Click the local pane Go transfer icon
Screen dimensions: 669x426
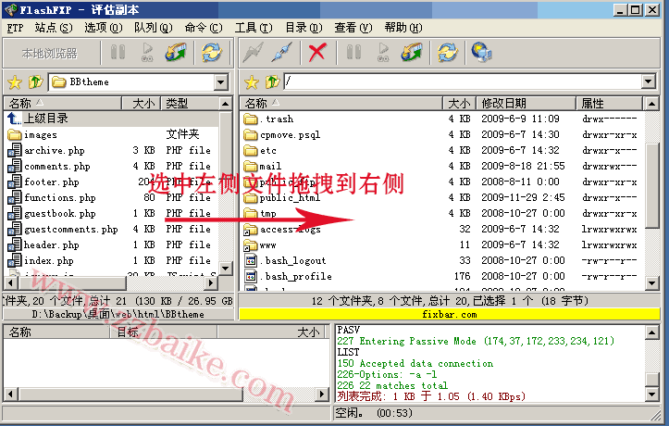point(147,53)
